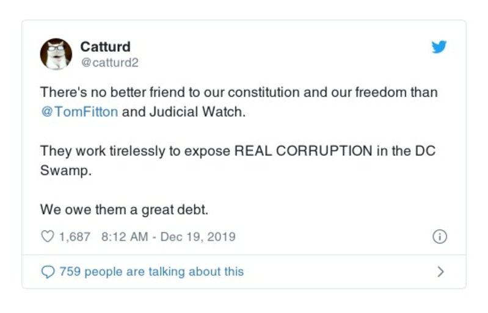
Task: Open the Catturd display name
Action: click(x=105, y=47)
